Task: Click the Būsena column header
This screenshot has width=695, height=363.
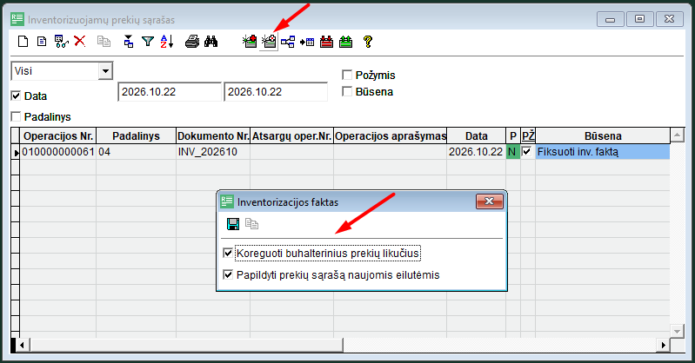Action: (x=603, y=135)
